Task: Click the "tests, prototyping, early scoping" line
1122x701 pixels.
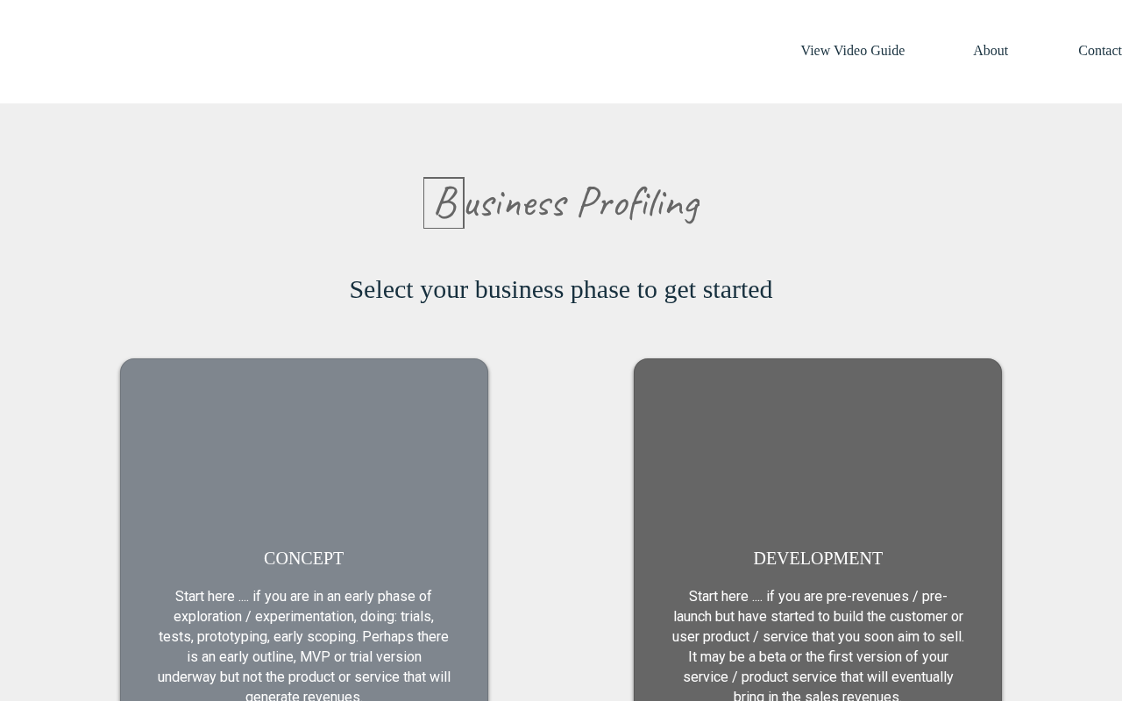Action: (x=303, y=637)
